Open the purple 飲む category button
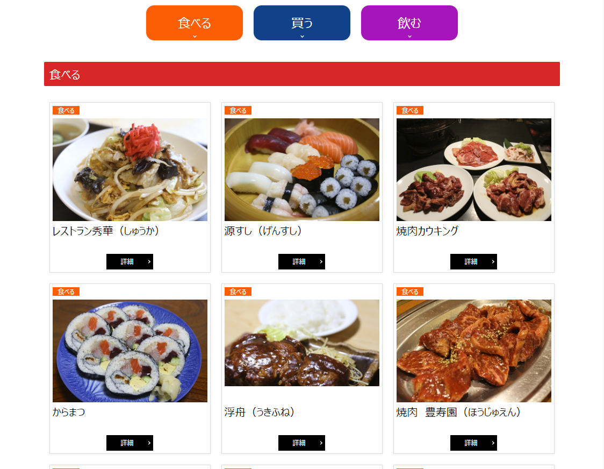 pyautogui.click(x=409, y=23)
